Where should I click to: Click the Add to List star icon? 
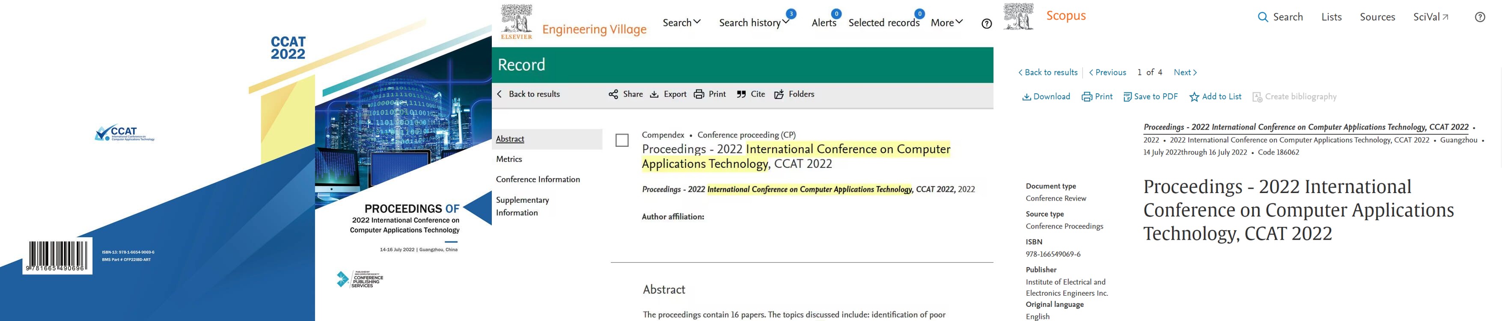pos(1194,97)
